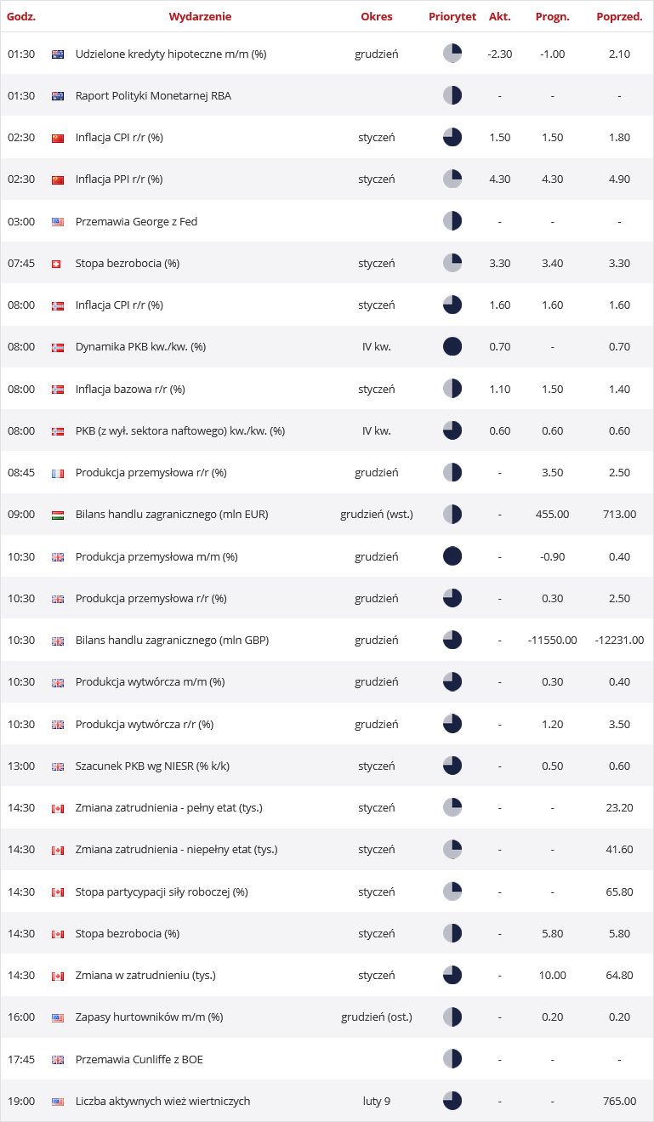The width and height of the screenshot is (654, 1122).
Task: Click priority icon for Udzielone kredyty hipoteczne
Action: point(452,54)
